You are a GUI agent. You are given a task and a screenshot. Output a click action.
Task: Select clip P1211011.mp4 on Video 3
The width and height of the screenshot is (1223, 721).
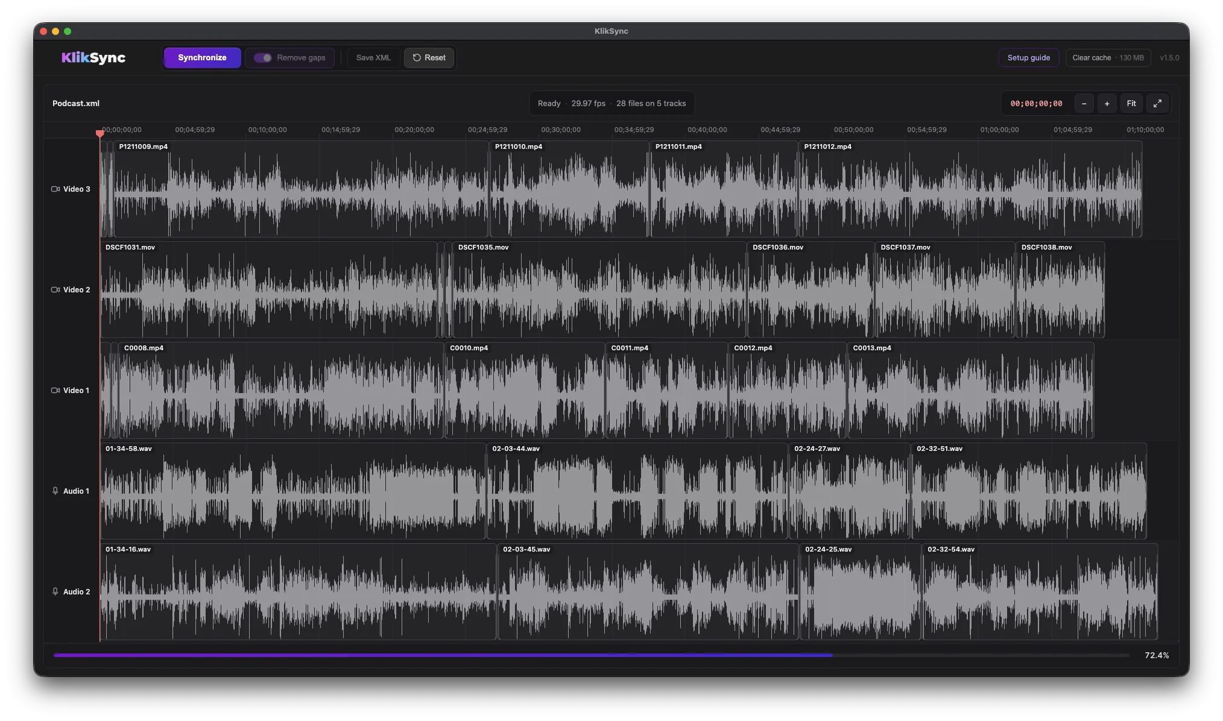(x=724, y=189)
